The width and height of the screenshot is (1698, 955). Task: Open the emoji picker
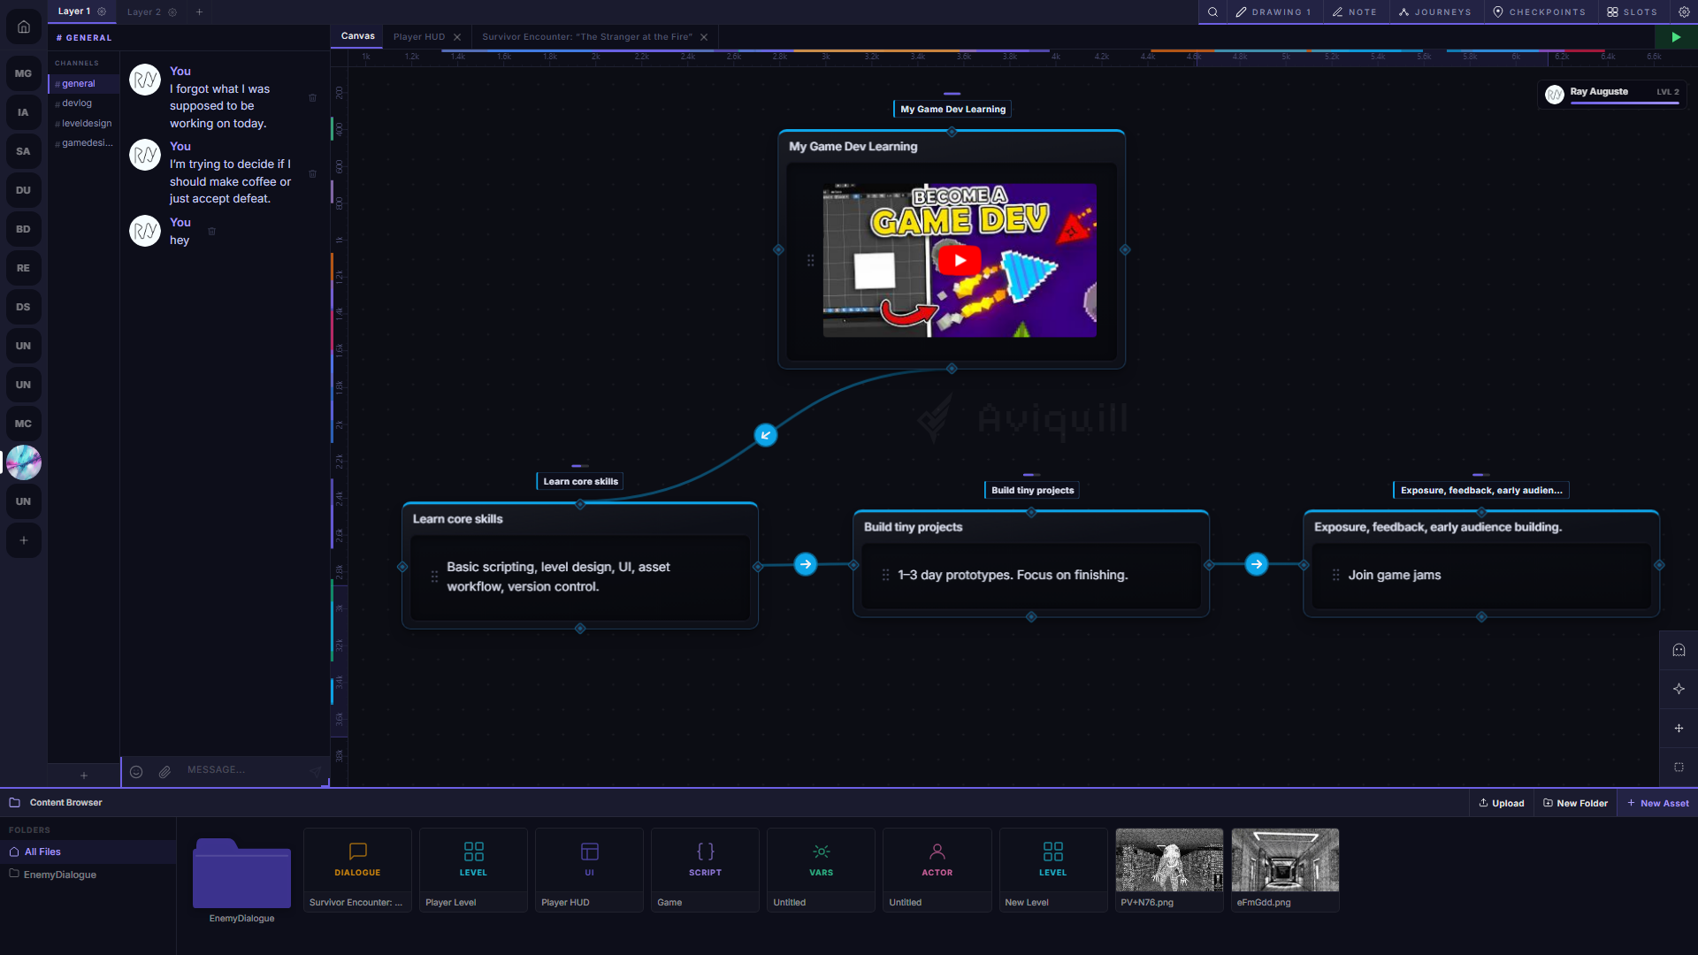pyautogui.click(x=136, y=772)
